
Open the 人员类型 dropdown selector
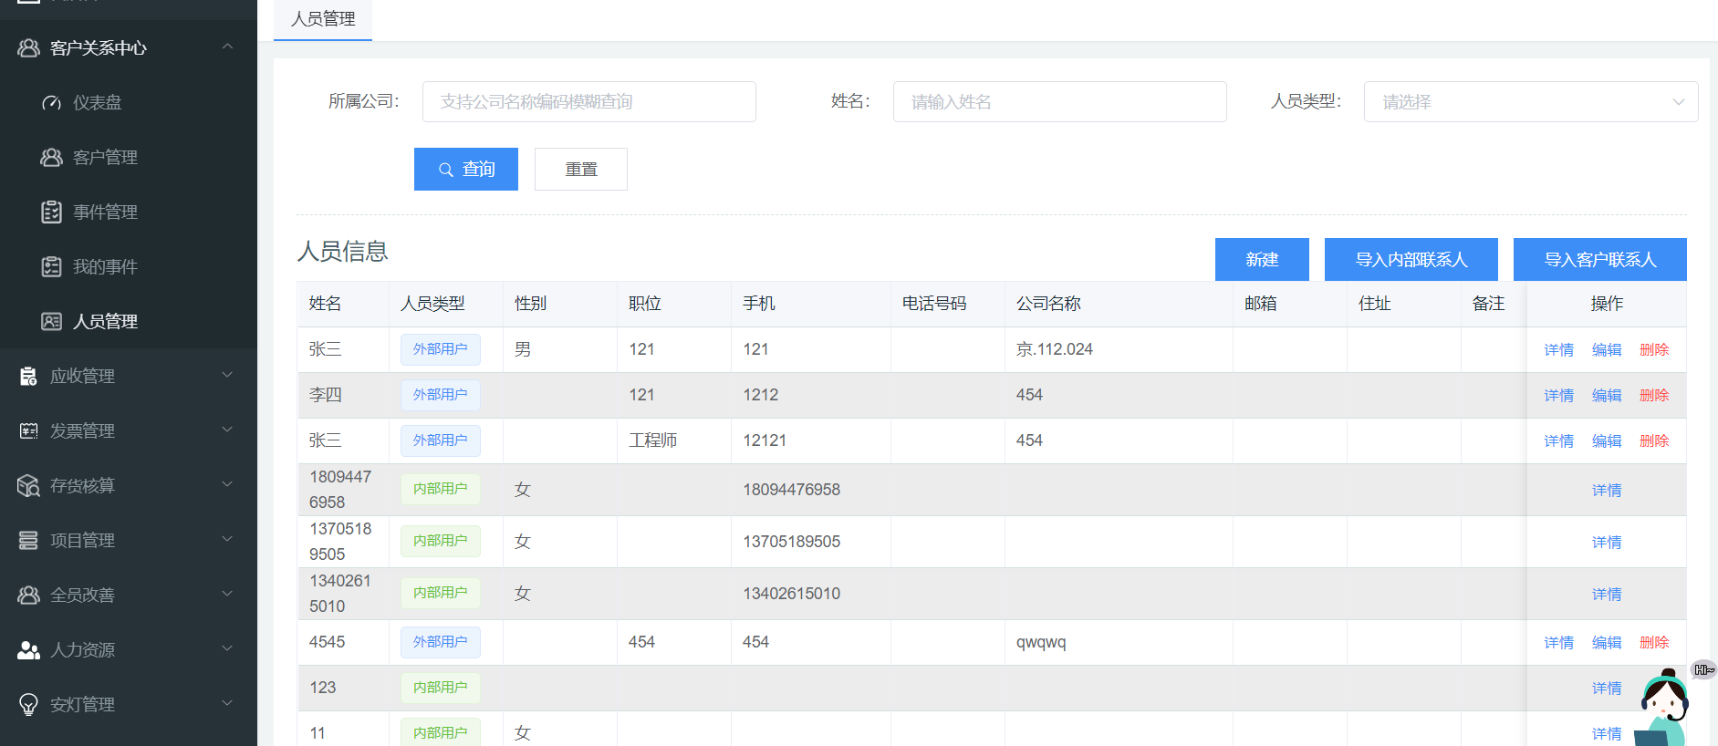coord(1530,102)
